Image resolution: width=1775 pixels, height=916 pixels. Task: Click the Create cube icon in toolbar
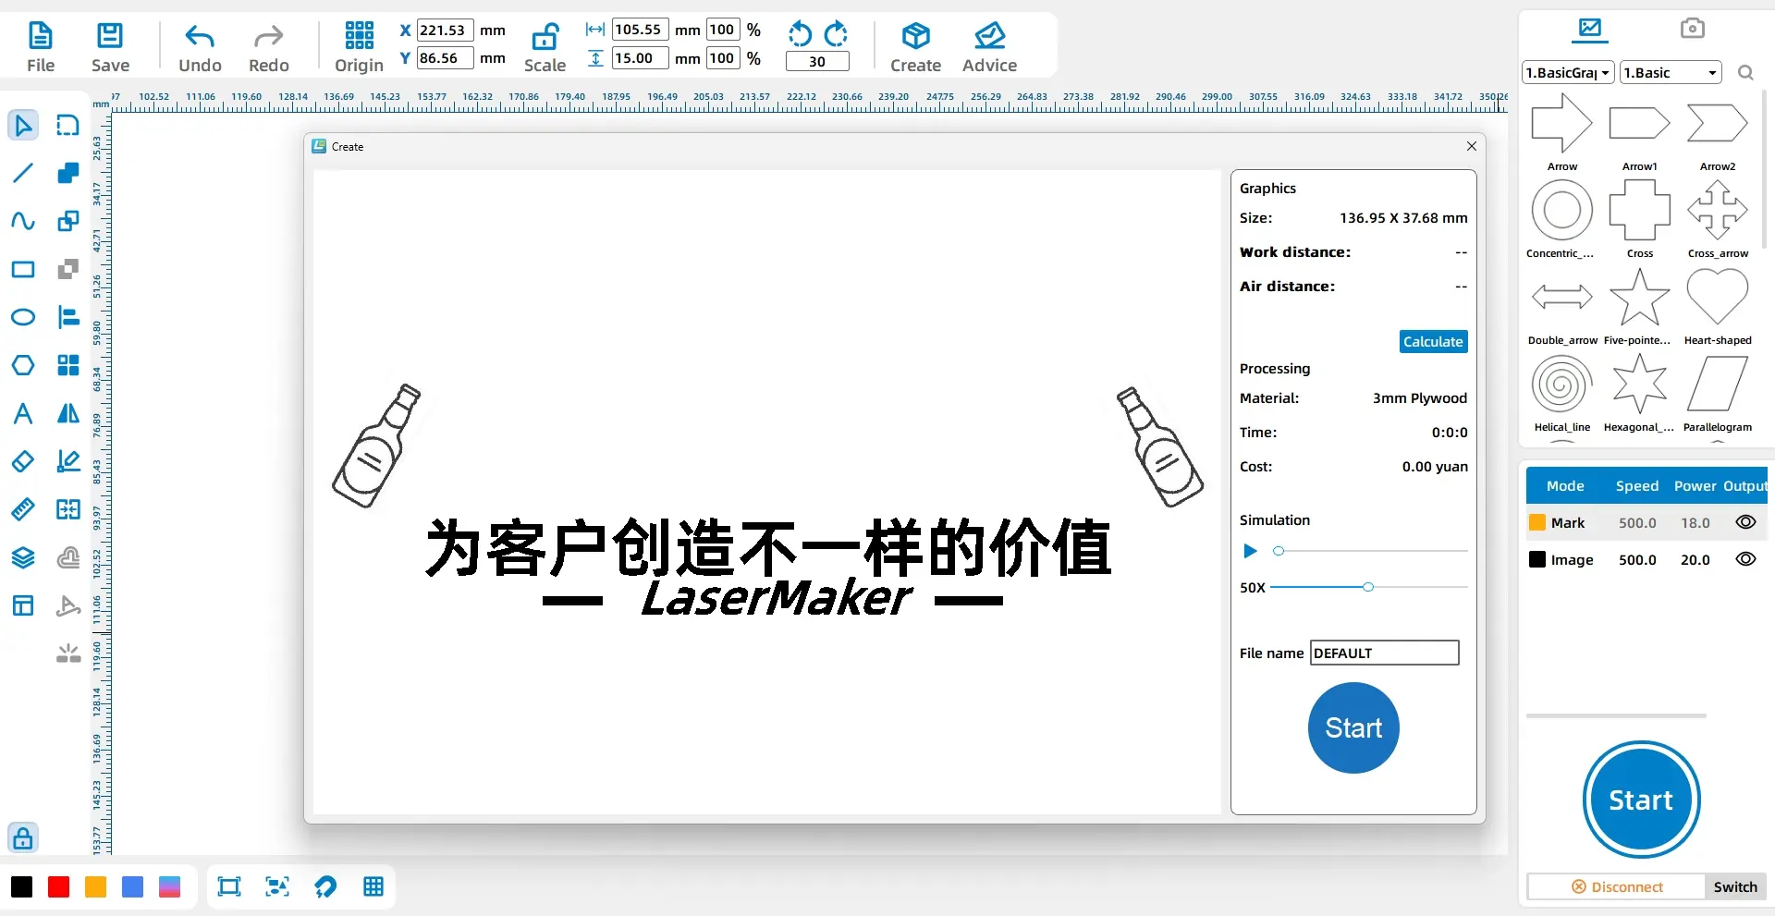pyautogui.click(x=915, y=36)
